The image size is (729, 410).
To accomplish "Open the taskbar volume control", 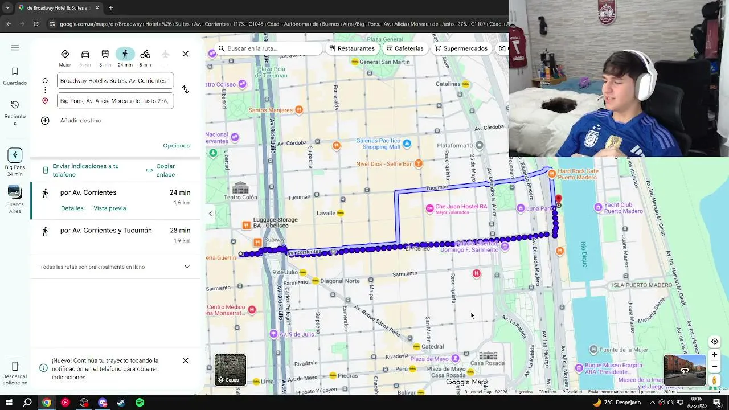I will pos(670,403).
